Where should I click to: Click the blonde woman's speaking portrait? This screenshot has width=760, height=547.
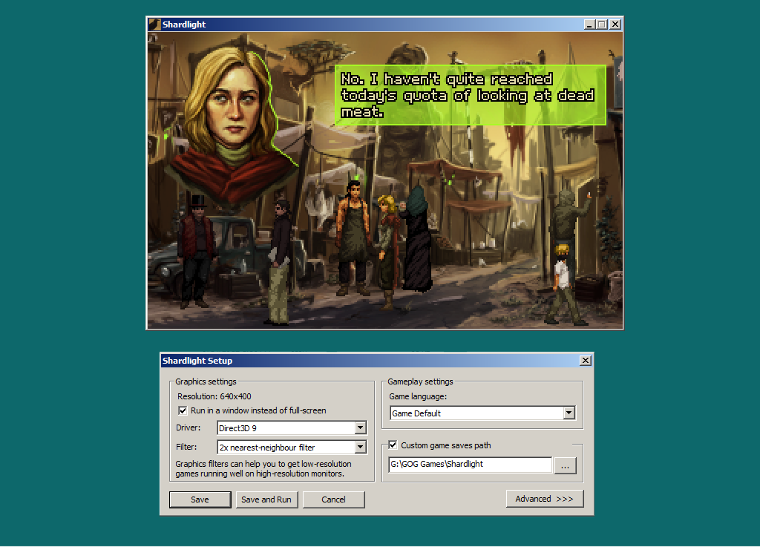232,123
